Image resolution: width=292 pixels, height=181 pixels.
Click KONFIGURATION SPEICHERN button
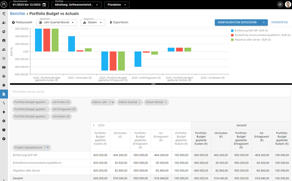tap(237, 22)
